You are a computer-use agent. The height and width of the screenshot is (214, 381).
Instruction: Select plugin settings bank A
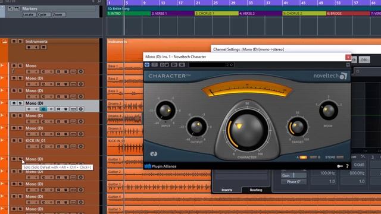tap(303, 158)
